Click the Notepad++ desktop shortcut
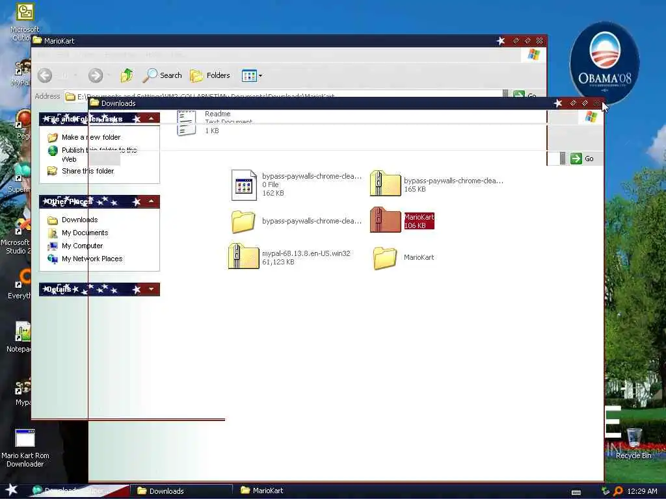666x499 pixels. click(x=18, y=337)
